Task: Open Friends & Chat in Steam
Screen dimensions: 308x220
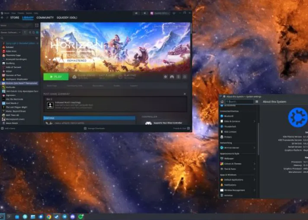Action: pos(181,128)
